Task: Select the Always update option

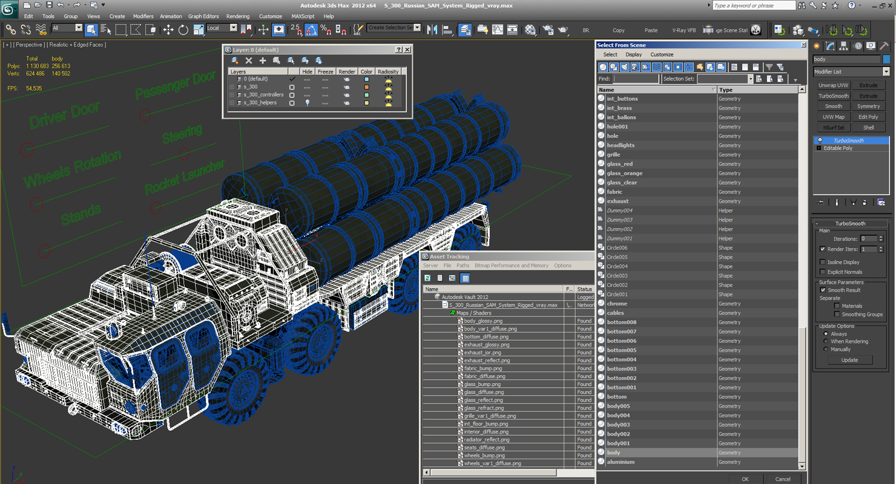Action: click(x=825, y=334)
